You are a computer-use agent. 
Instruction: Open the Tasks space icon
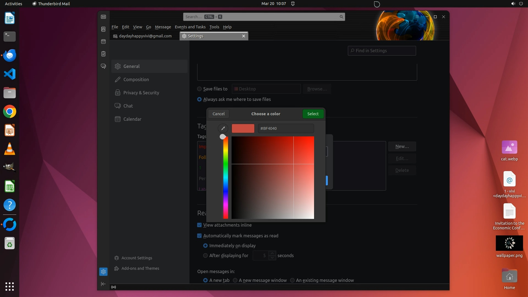(x=103, y=54)
